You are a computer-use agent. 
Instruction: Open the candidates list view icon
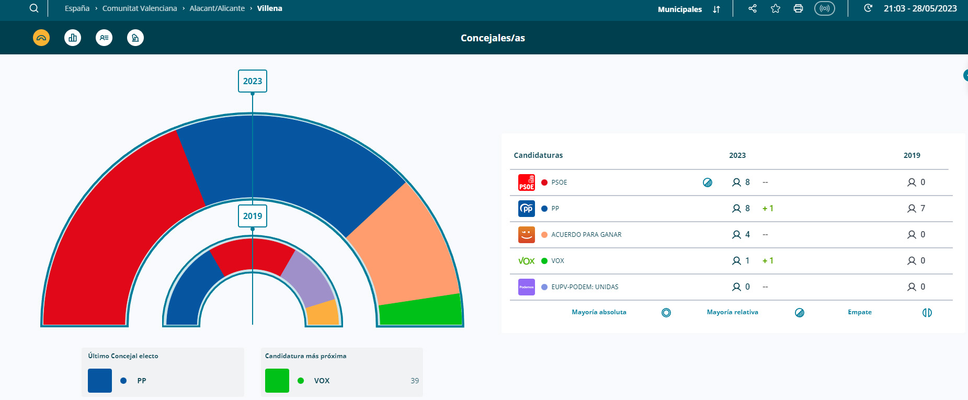pos(104,38)
